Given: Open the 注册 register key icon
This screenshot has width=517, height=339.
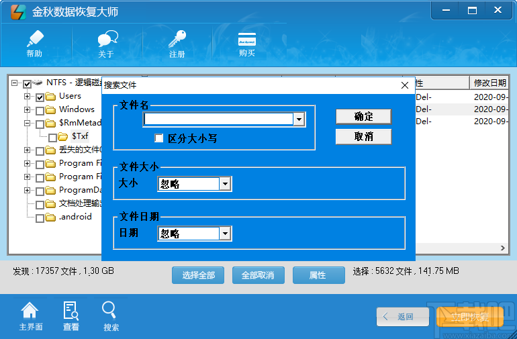Looking at the screenshot, I should [x=177, y=44].
